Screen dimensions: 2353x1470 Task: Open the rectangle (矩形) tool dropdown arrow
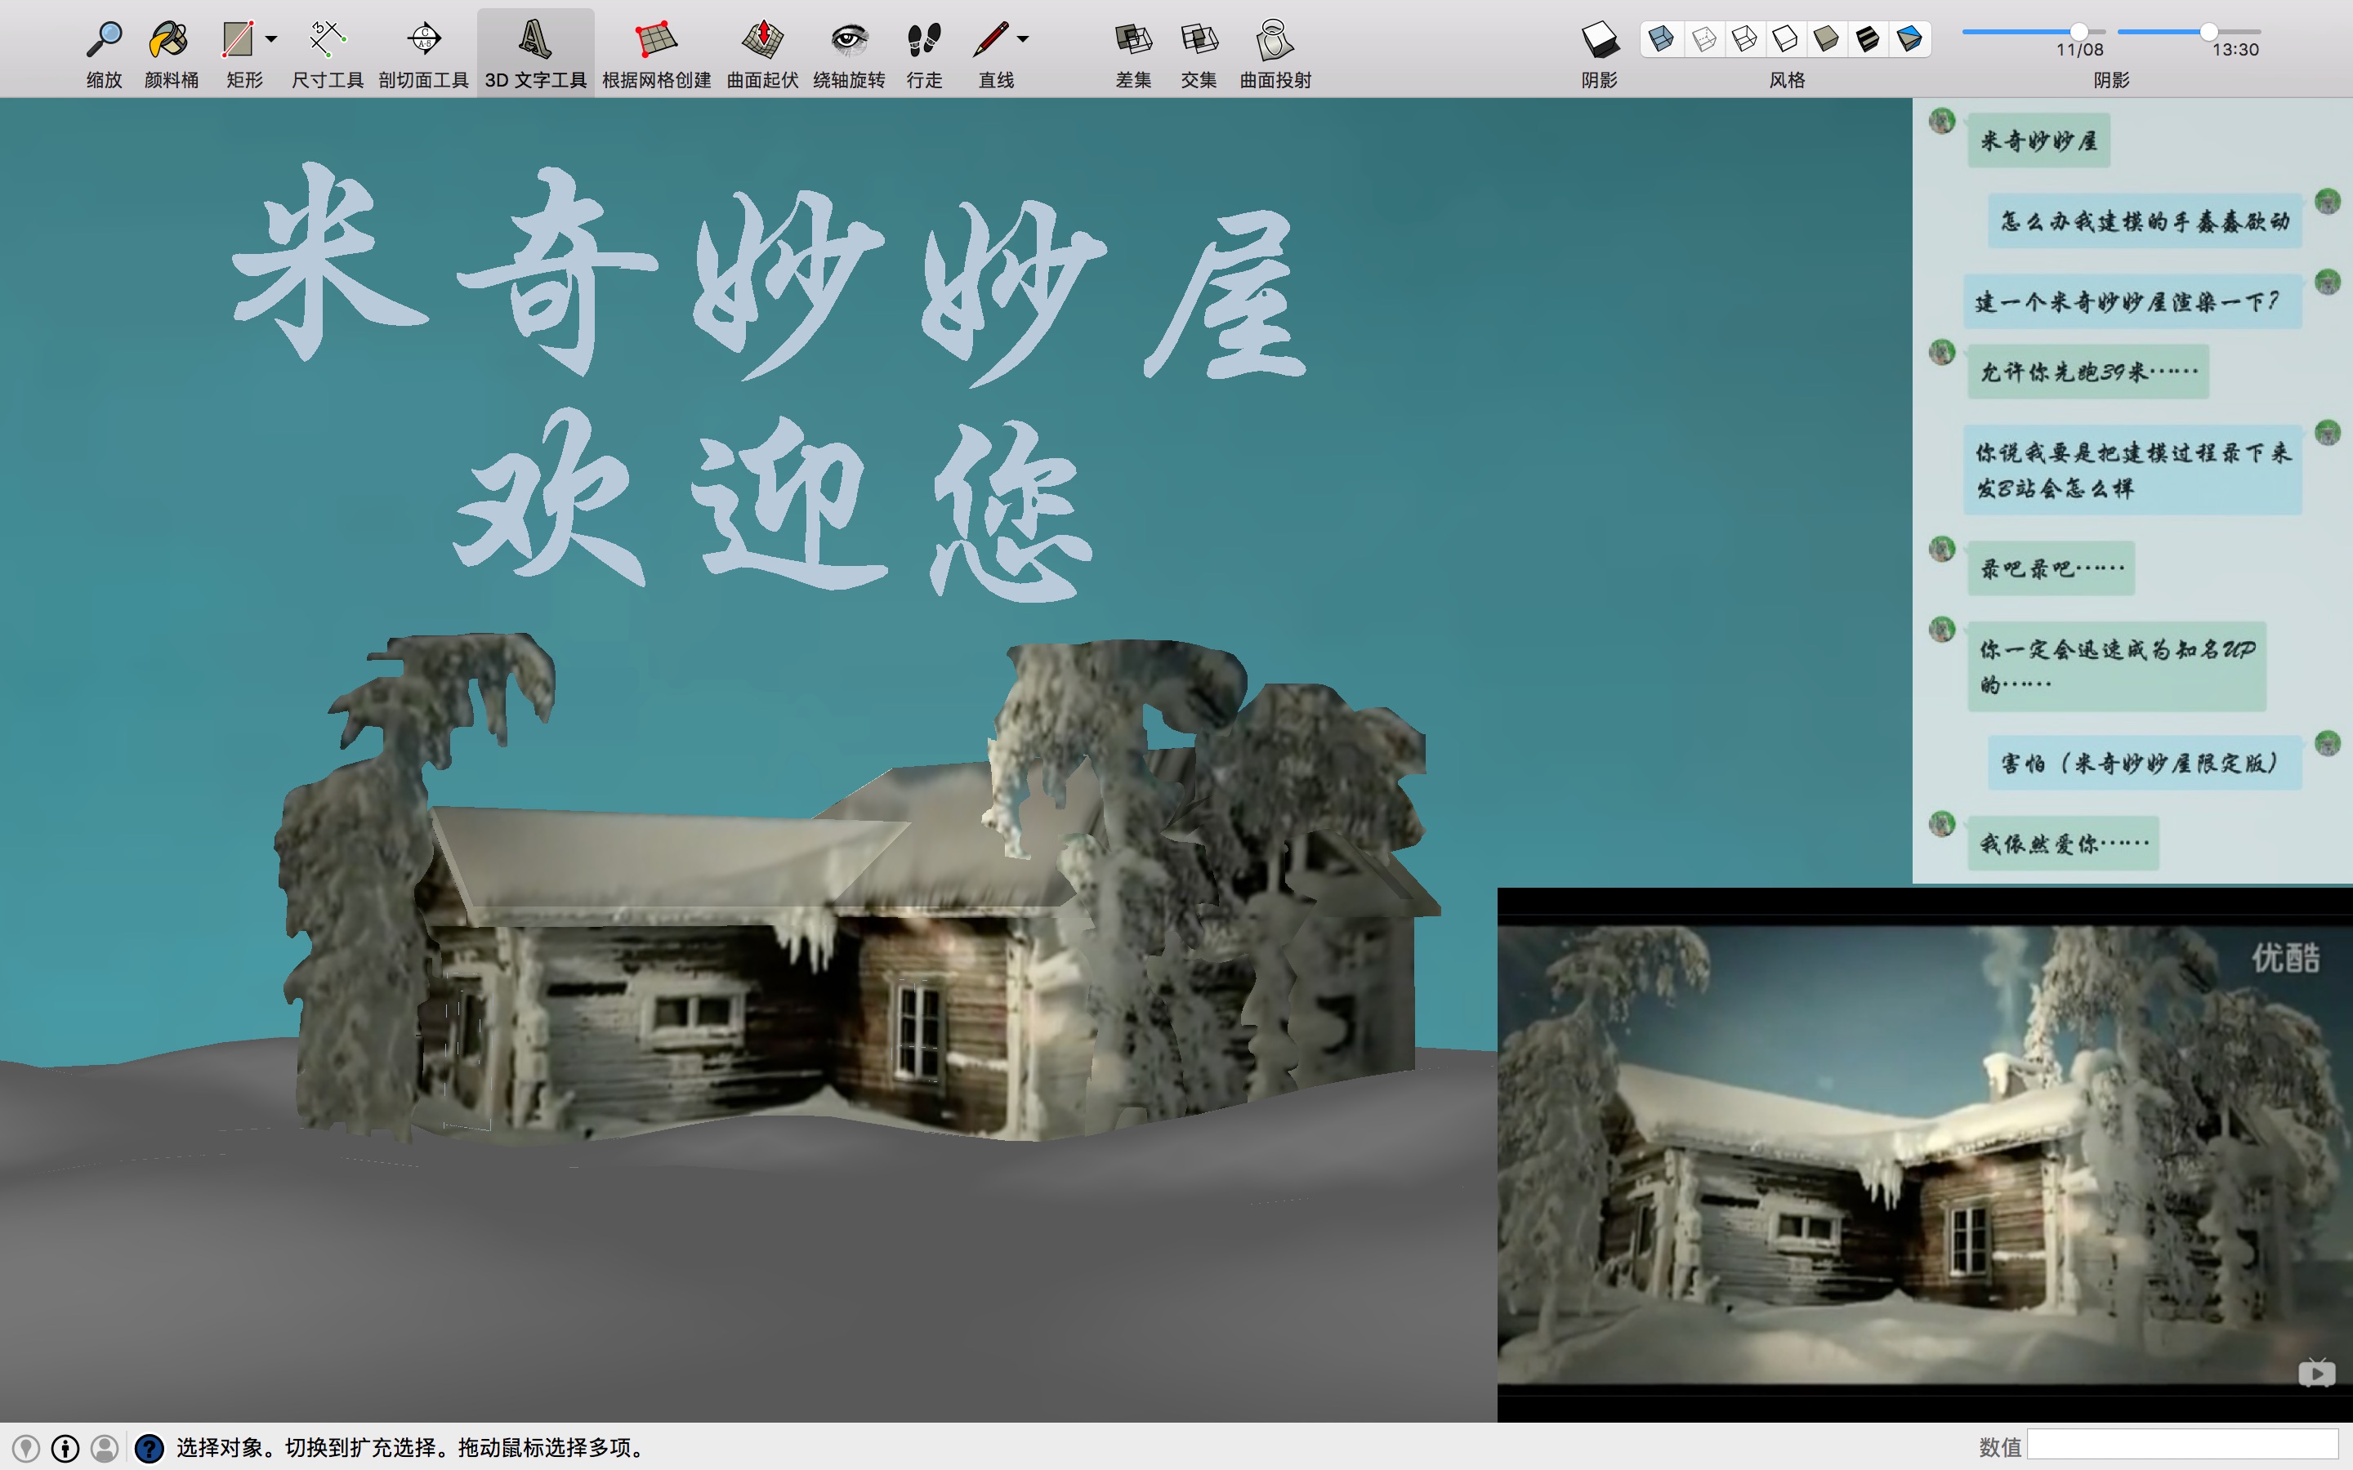(x=271, y=40)
